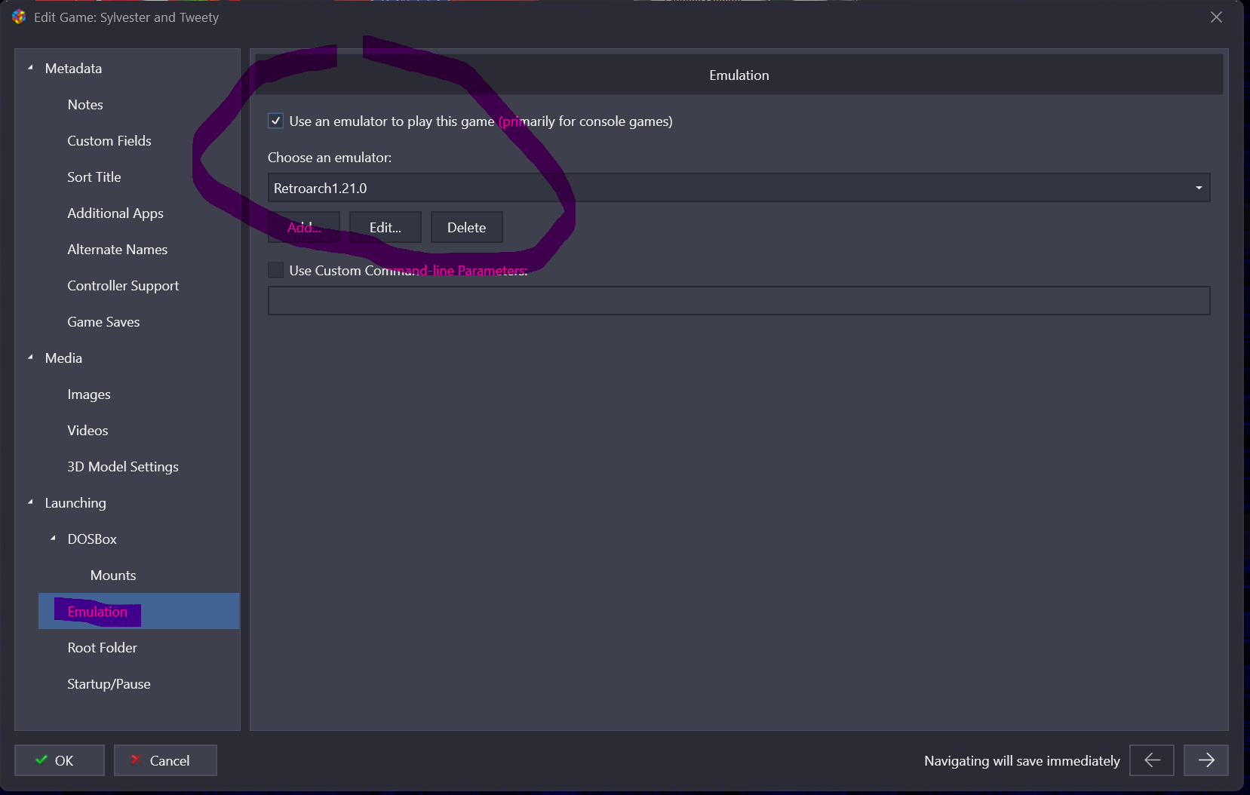Collapse the Launching tree section
Image resolution: width=1250 pixels, height=795 pixels.
pyautogui.click(x=31, y=502)
